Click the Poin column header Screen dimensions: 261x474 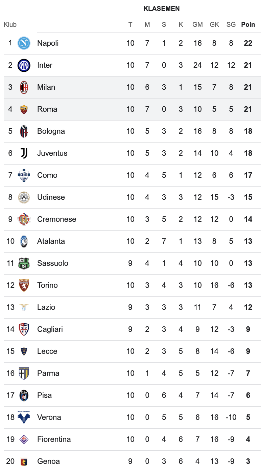click(248, 24)
